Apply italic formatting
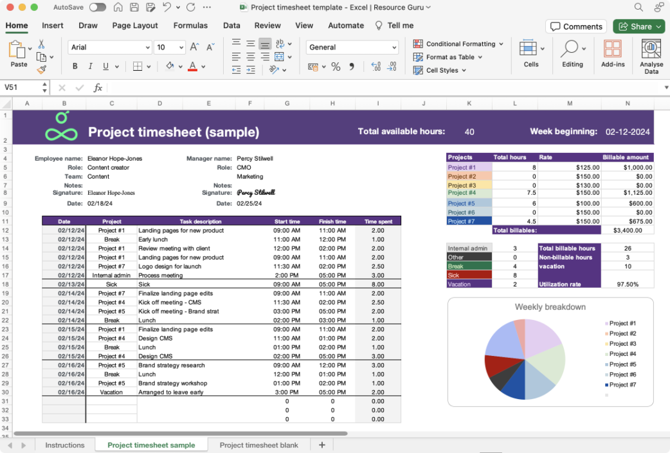 (90, 66)
